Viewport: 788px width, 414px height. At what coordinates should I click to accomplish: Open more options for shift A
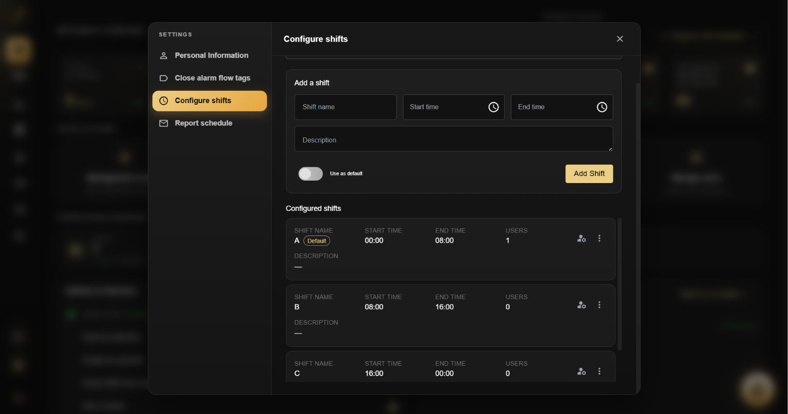point(599,239)
